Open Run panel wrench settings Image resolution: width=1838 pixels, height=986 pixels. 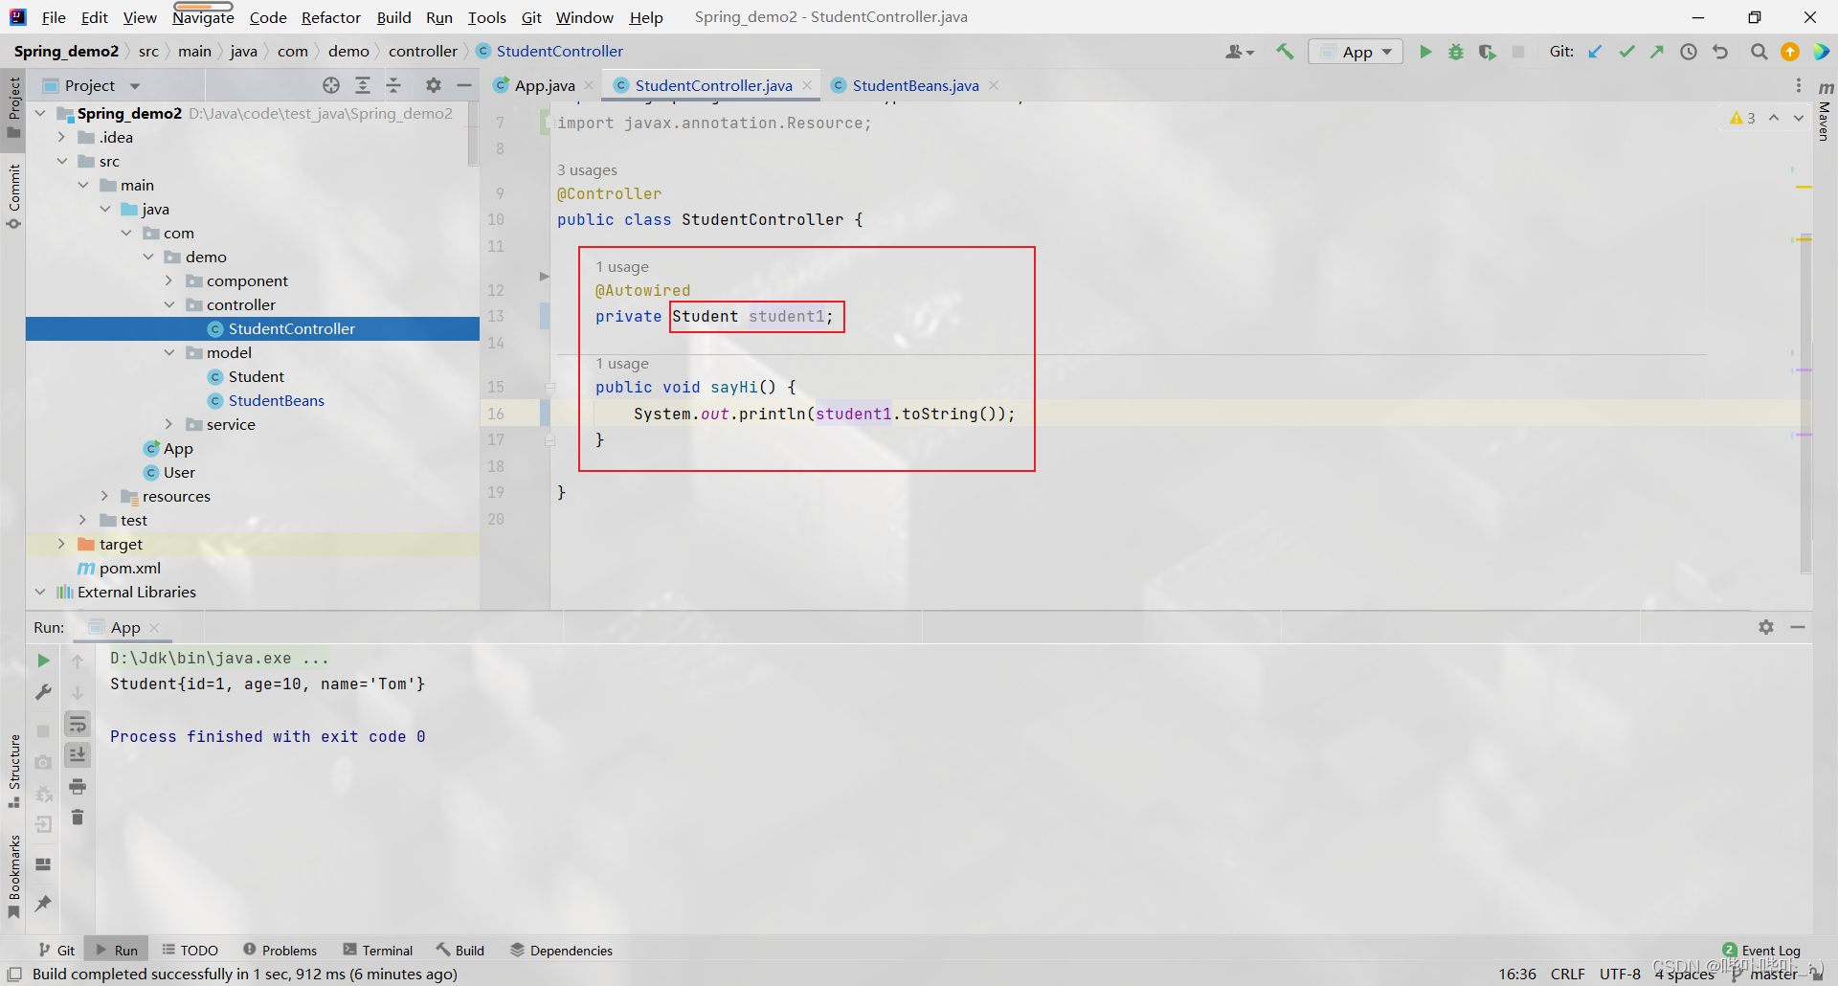pyautogui.click(x=43, y=691)
